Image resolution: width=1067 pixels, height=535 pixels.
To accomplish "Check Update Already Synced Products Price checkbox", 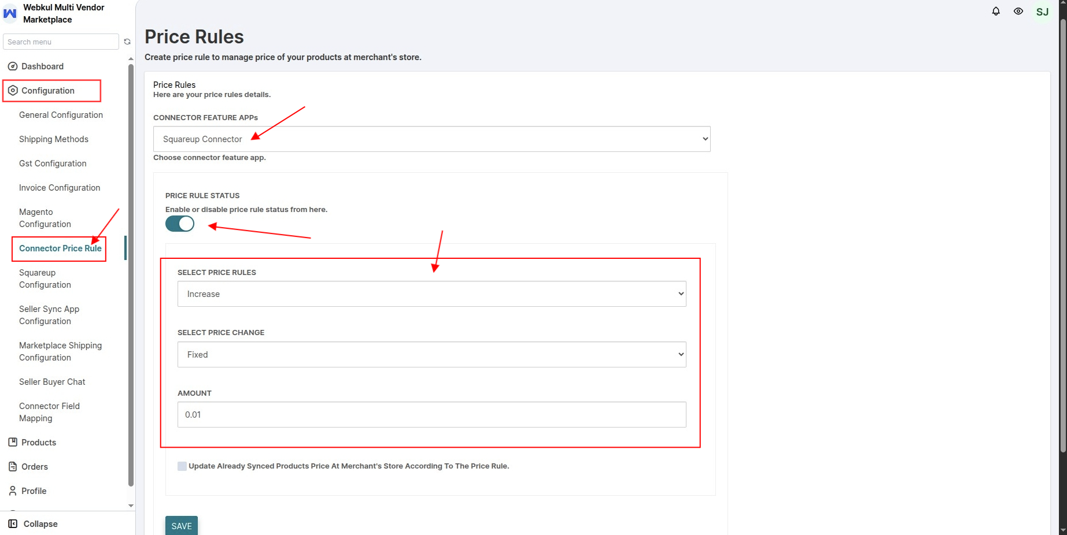I will (182, 466).
